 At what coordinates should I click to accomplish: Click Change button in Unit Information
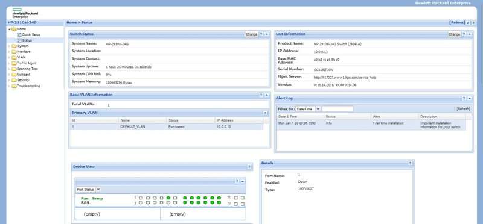[x=455, y=34]
